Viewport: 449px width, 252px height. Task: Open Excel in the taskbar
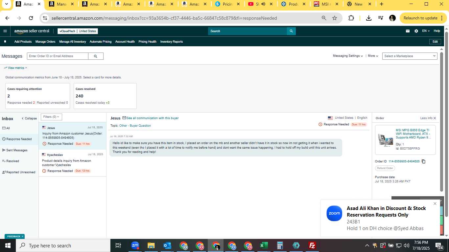pos(264,245)
